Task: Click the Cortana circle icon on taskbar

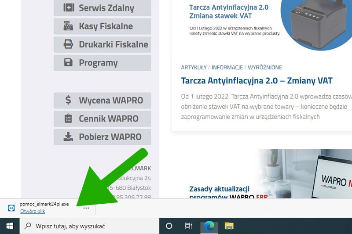Action: coord(169,226)
